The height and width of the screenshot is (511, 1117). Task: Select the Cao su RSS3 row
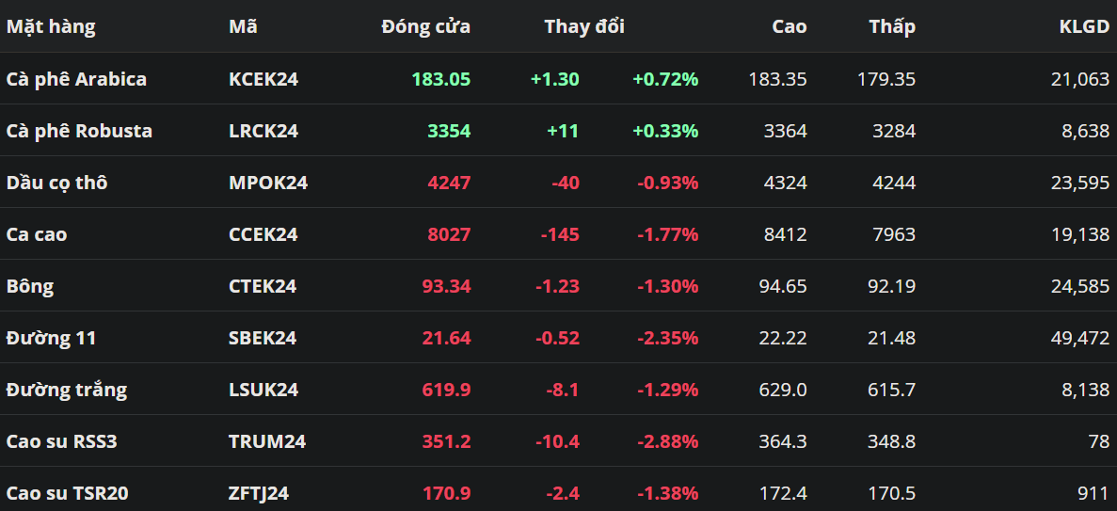(x=61, y=441)
